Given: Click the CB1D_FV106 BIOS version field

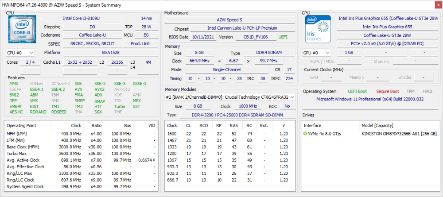Looking at the screenshot, I should [x=256, y=37].
